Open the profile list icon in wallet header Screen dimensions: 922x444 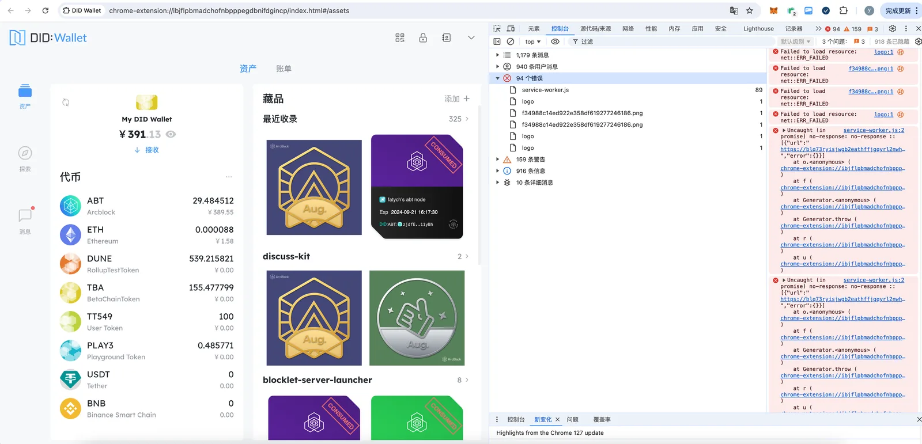coord(446,37)
